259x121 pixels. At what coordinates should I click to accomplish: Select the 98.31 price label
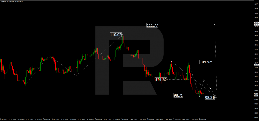pyautogui.click(x=209, y=98)
